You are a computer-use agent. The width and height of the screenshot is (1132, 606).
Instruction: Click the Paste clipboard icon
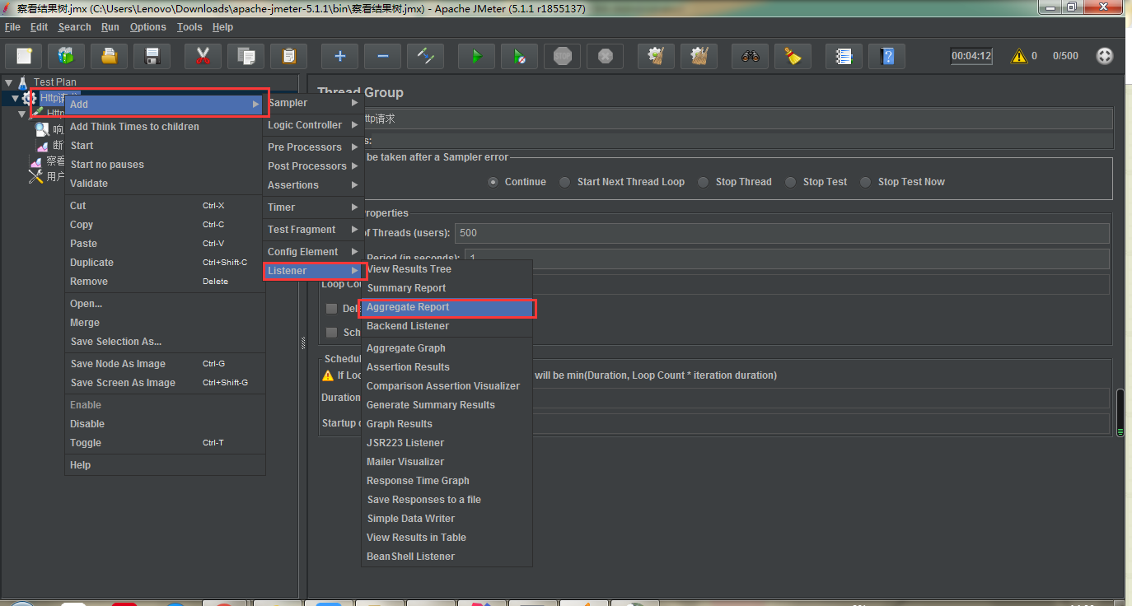click(x=288, y=56)
